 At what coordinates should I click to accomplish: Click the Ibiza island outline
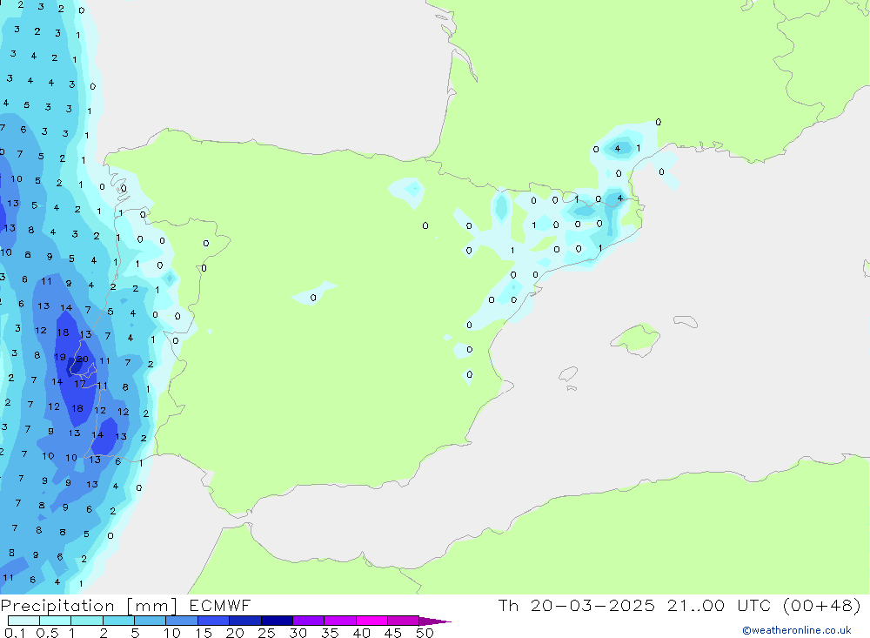pyautogui.click(x=567, y=374)
